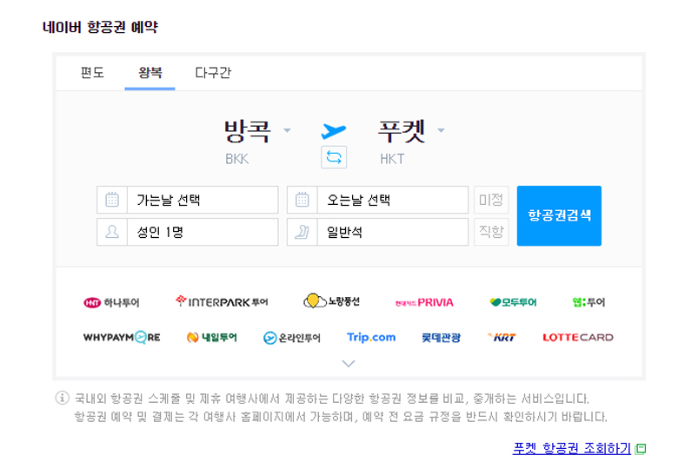Click the return date calendar icon

302,200
